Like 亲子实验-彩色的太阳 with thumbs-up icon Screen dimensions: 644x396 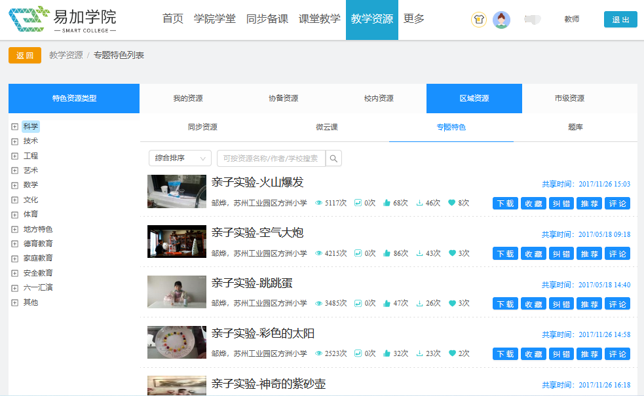(387, 353)
